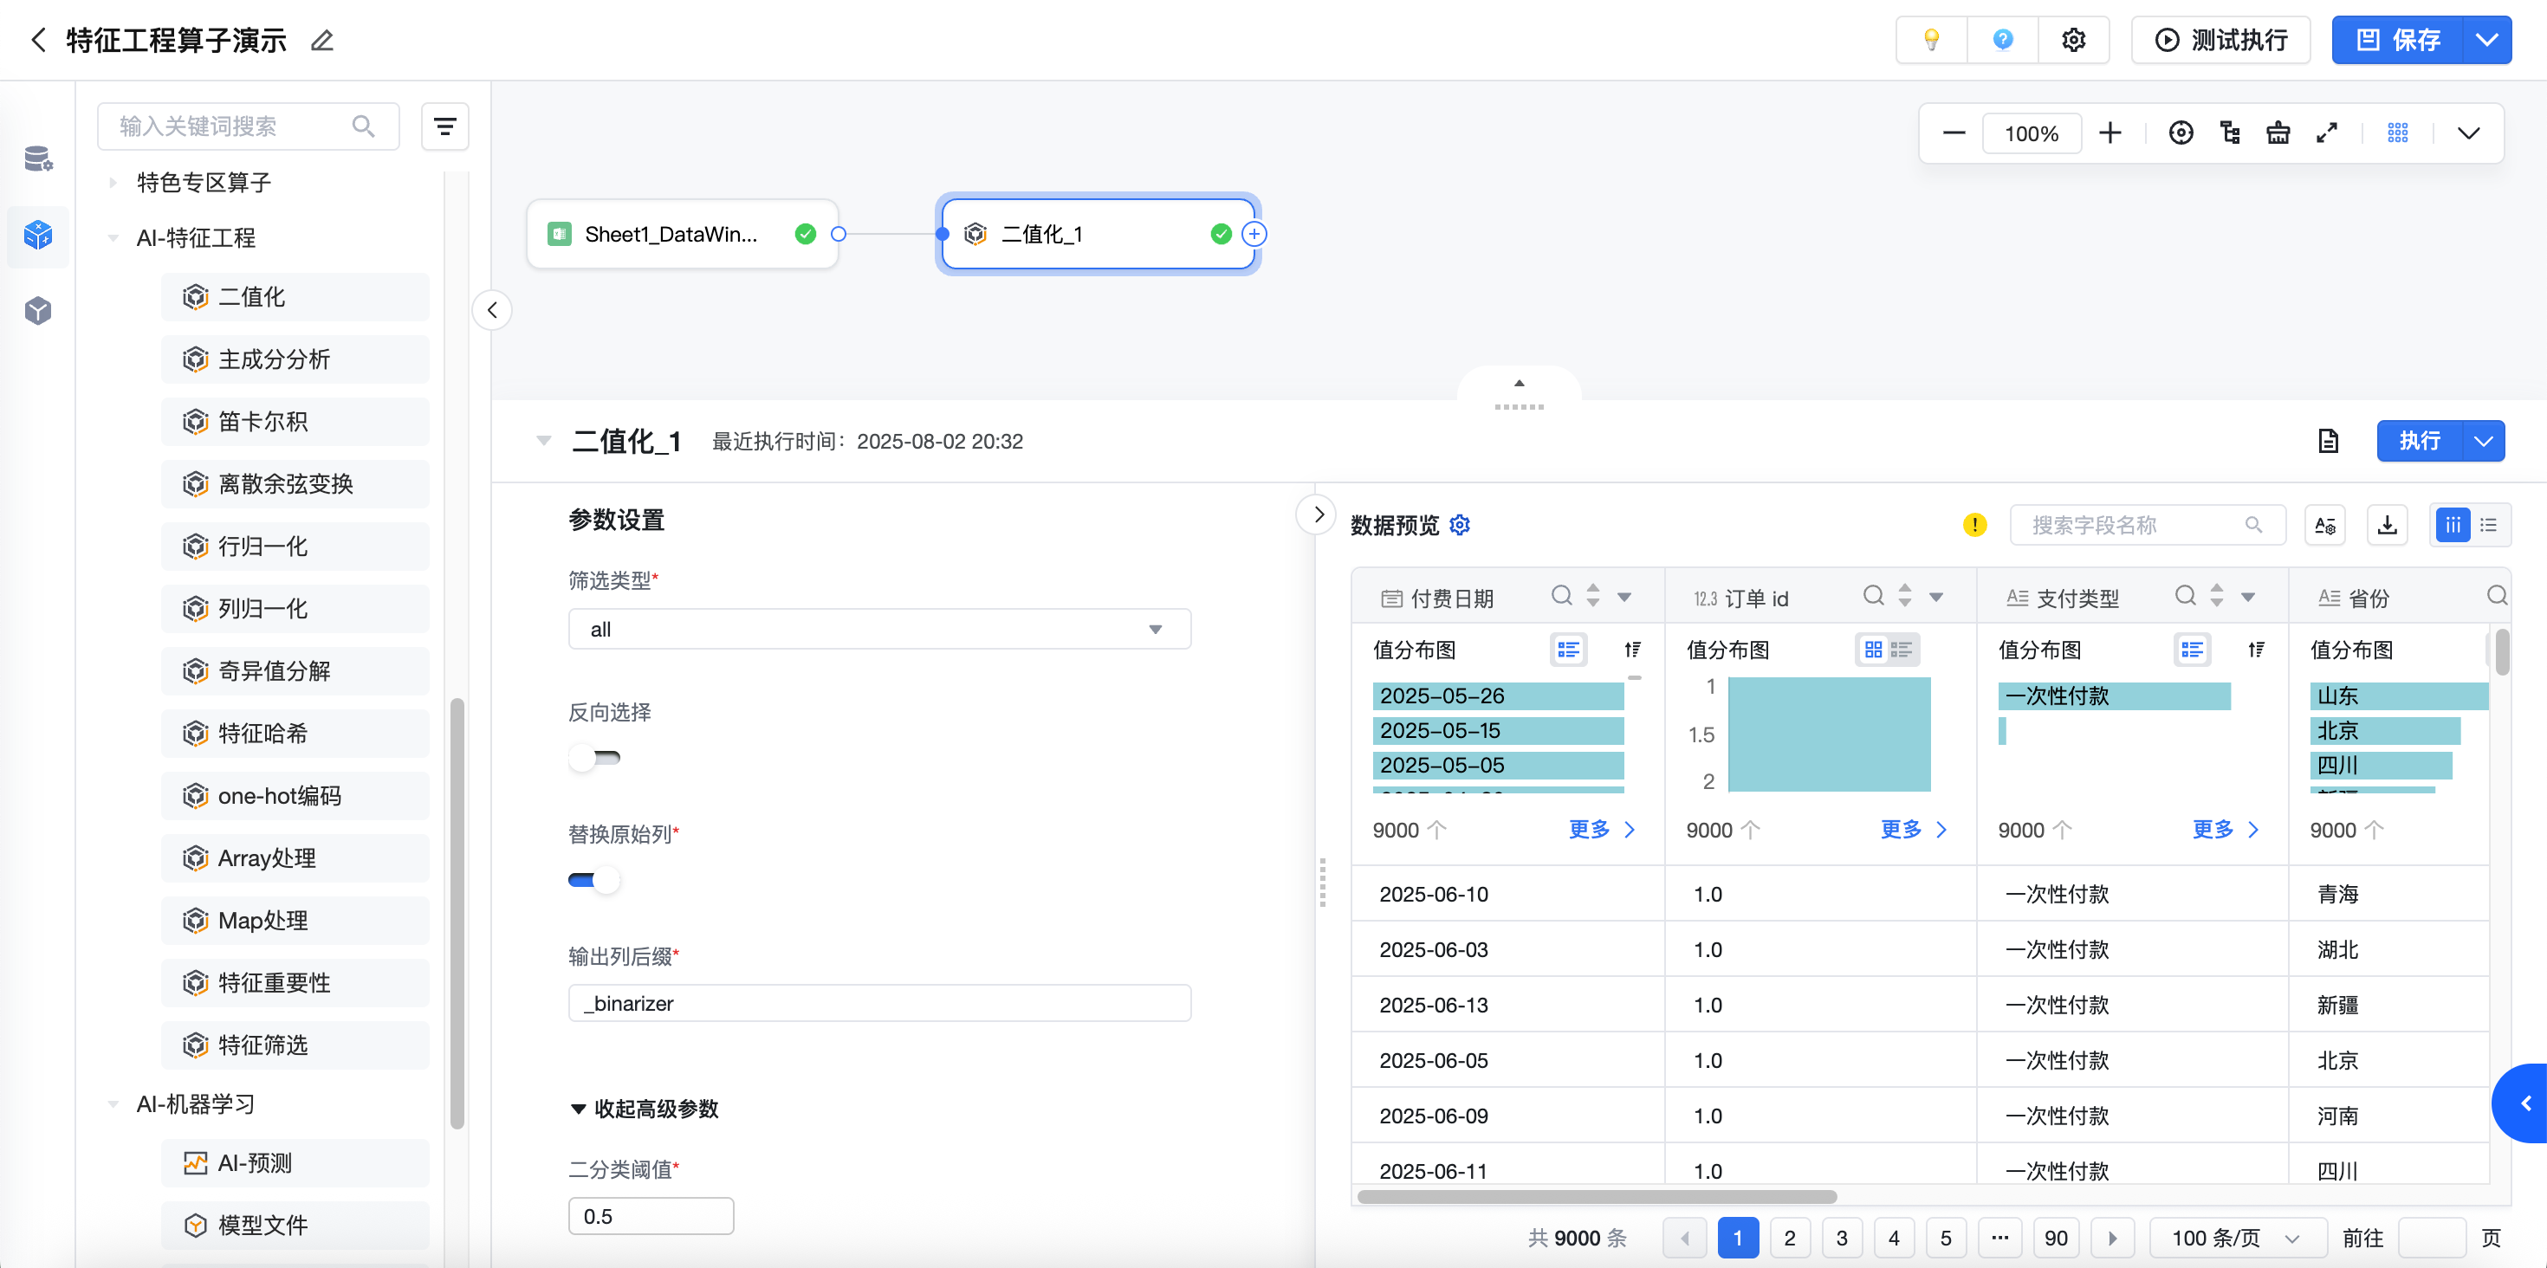The image size is (2547, 1268).
Task: Switch data preview to list view
Action: tap(2489, 525)
